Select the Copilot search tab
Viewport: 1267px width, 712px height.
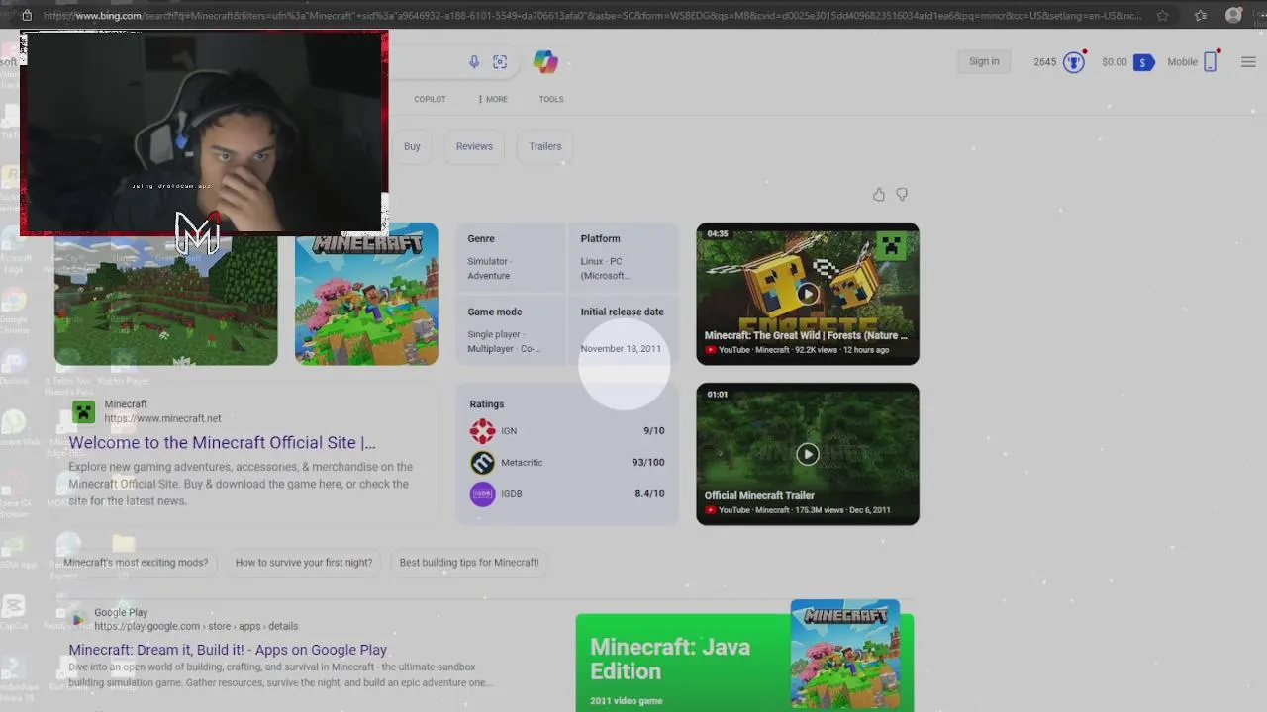click(x=430, y=99)
